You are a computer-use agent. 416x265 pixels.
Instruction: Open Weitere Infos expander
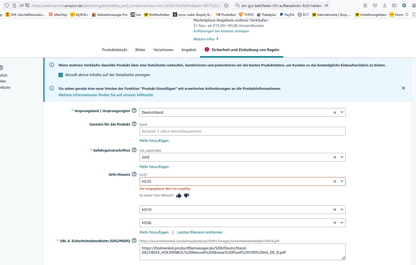pyautogui.click(x=206, y=39)
